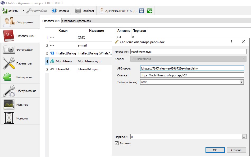The image size is (251, 157).
Task: Click into the API ключ field
Action: (192, 68)
